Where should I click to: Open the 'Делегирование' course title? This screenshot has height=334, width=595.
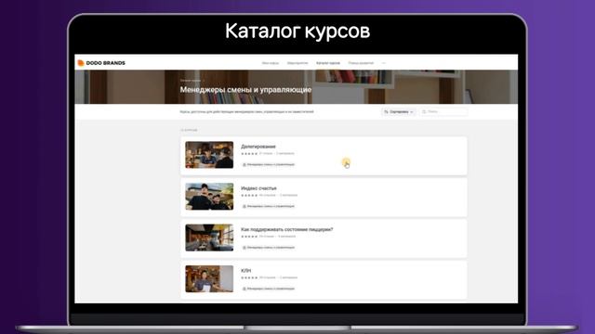pos(258,147)
